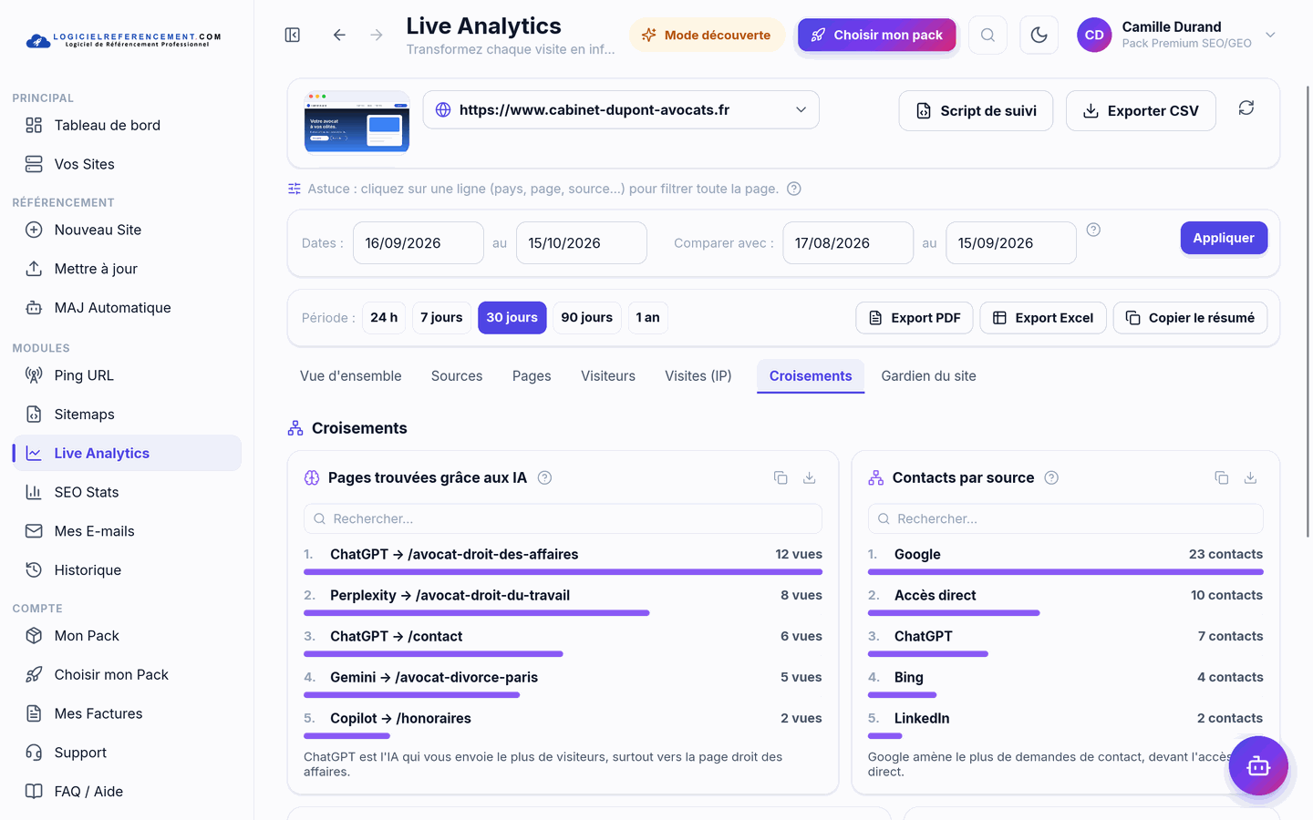Open Sitemaps module
This screenshot has height=820, width=1313.
(x=127, y=415)
